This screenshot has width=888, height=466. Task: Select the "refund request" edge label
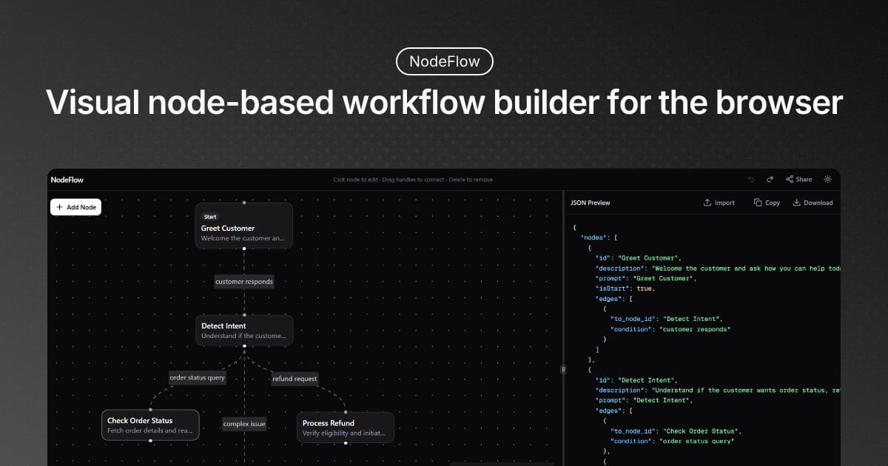295,379
